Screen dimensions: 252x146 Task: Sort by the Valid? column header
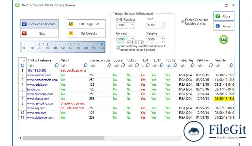coord(74,60)
